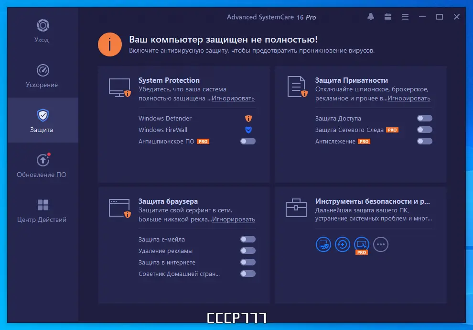This screenshot has width=473, height=330.
Task: Open the toolbox briefcase icon
Action: pyautogui.click(x=388, y=17)
